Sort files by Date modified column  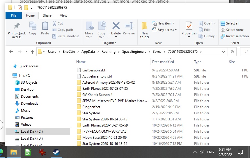pyautogui.click(x=163, y=62)
